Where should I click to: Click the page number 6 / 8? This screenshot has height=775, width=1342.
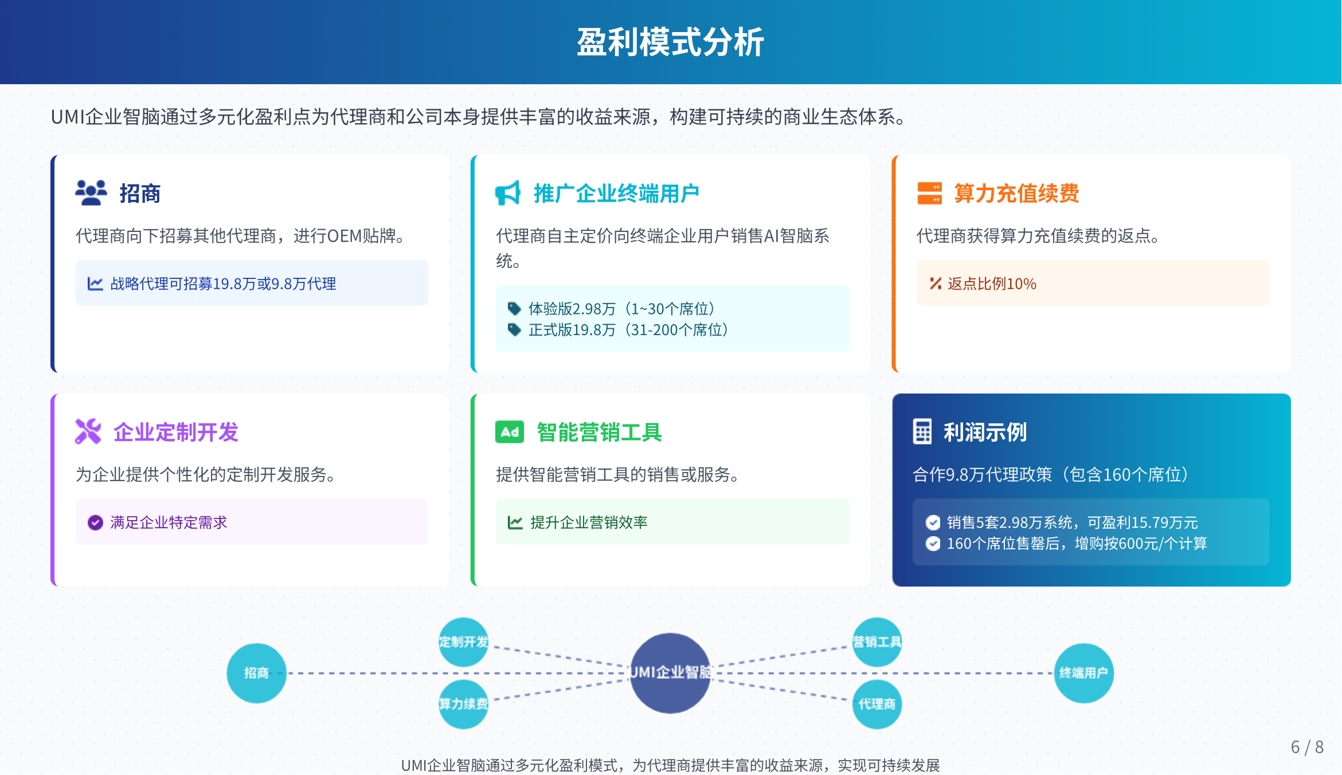pyautogui.click(x=1307, y=747)
